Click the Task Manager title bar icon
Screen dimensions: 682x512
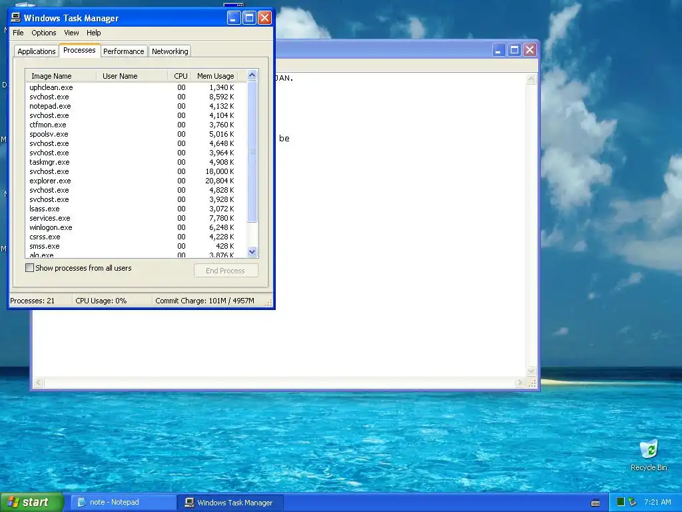tap(16, 17)
